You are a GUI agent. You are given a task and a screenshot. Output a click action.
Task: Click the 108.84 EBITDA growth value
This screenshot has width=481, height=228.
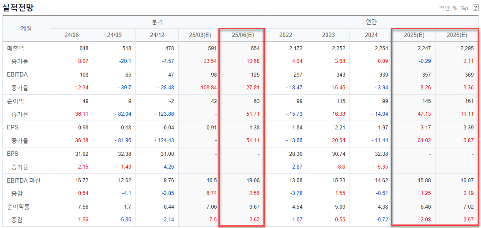coord(209,88)
